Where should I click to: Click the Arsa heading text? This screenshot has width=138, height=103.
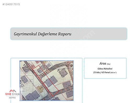pos(103,63)
